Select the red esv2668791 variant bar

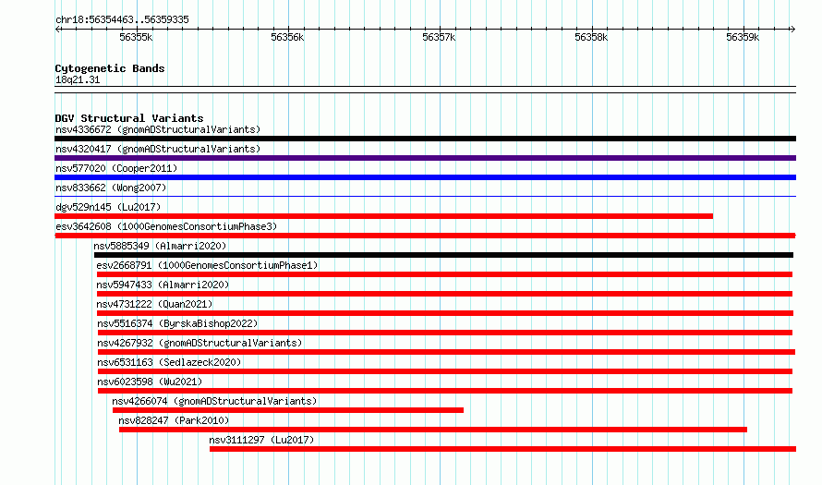coord(444,274)
